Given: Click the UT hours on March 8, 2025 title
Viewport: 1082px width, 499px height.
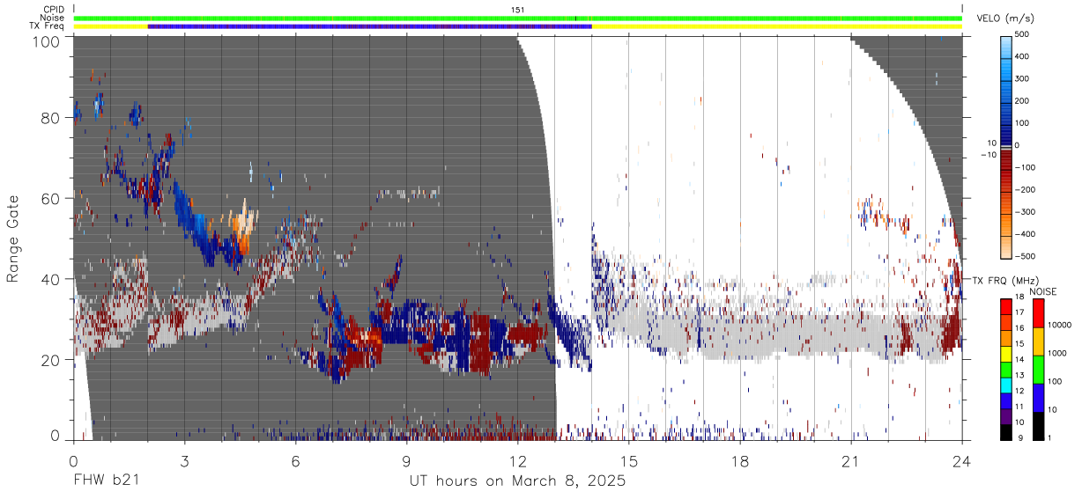Looking at the screenshot, I should (517, 481).
